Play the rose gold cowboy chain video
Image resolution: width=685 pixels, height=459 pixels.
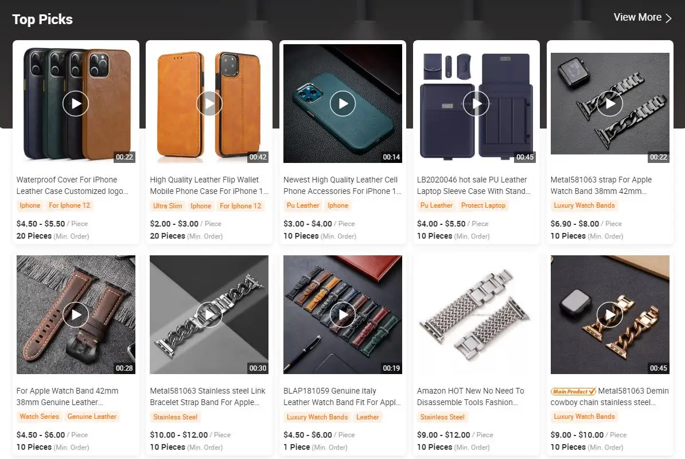pyautogui.click(x=610, y=315)
